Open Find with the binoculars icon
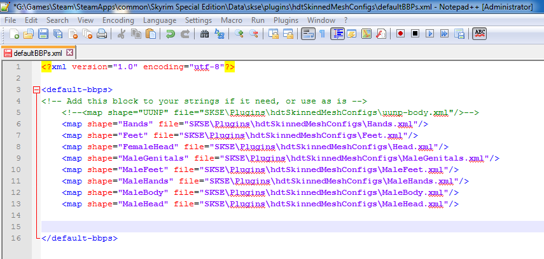The height and width of the screenshot is (259, 544). (x=205, y=34)
